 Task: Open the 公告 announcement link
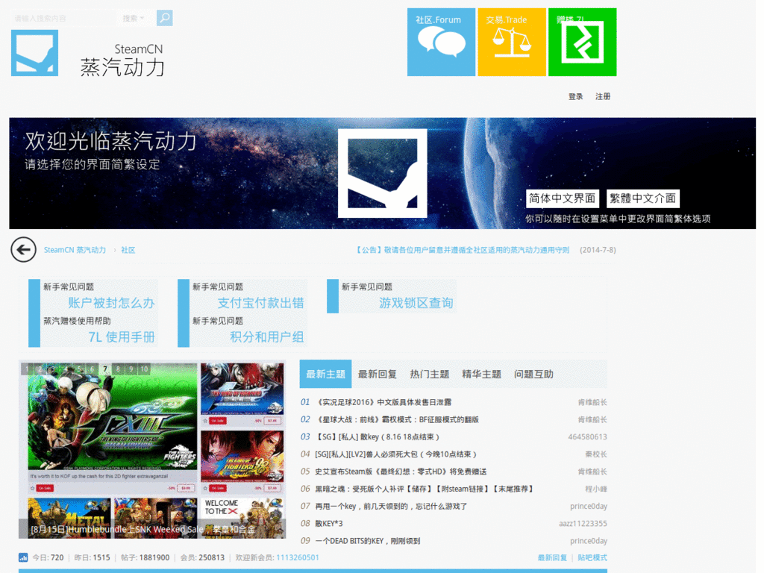pyautogui.click(x=462, y=250)
